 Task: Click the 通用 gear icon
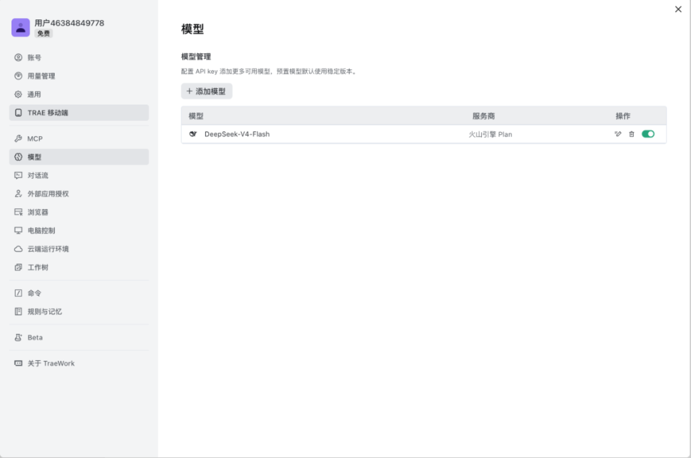pos(18,94)
